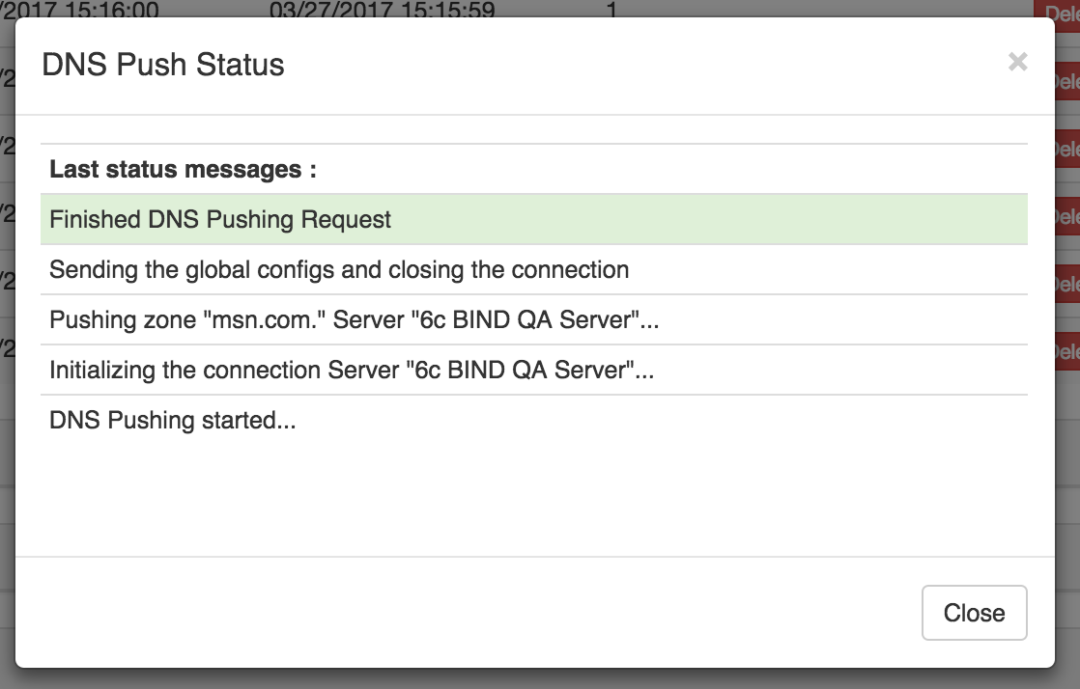Click the word "Finished" in the green row
The height and width of the screenshot is (689, 1080).
tap(95, 219)
